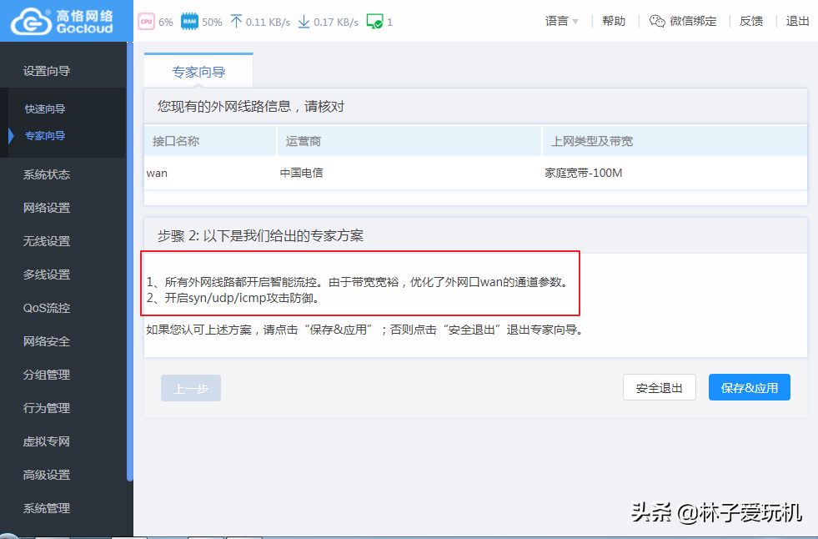Click the instruction text 如果您认可上述方案
This screenshot has width=818, height=539.
[x=364, y=330]
